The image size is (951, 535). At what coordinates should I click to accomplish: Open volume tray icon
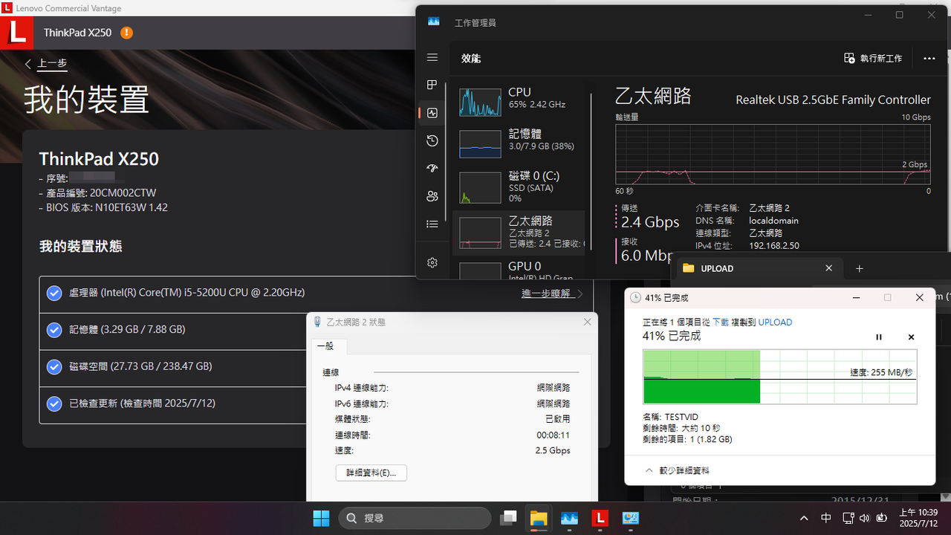(x=865, y=518)
